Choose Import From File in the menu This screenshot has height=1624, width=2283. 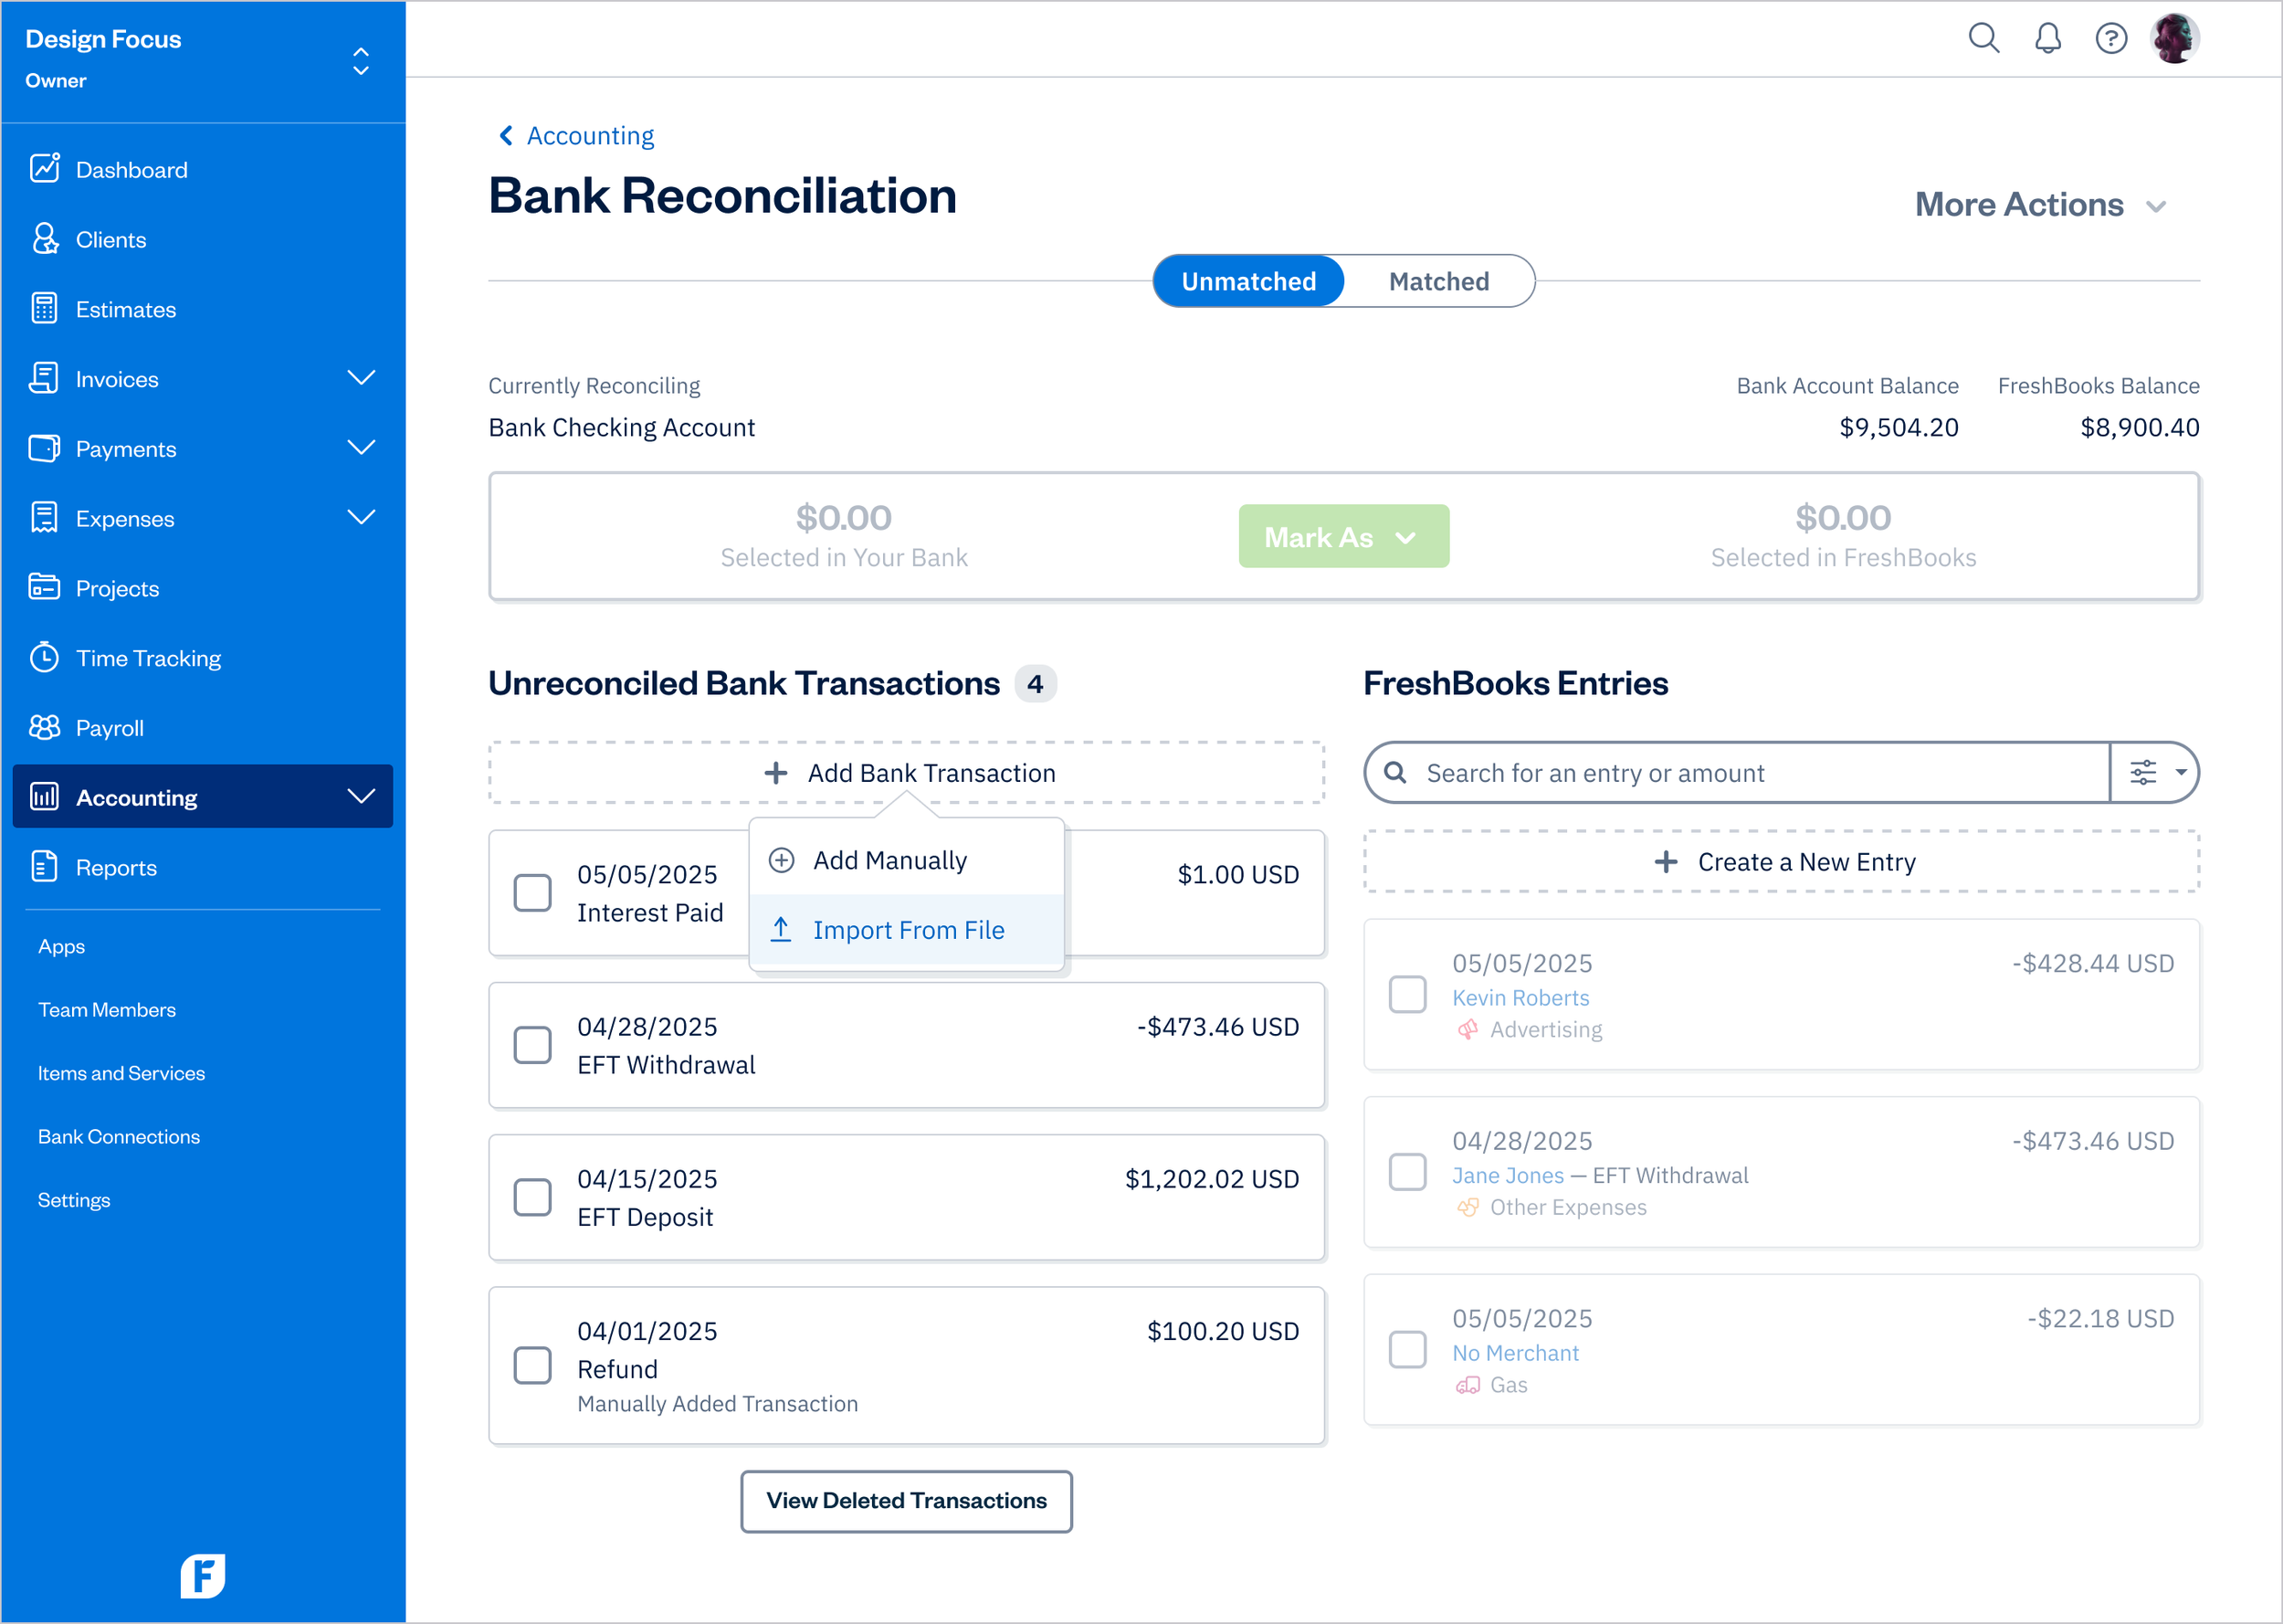(909, 929)
